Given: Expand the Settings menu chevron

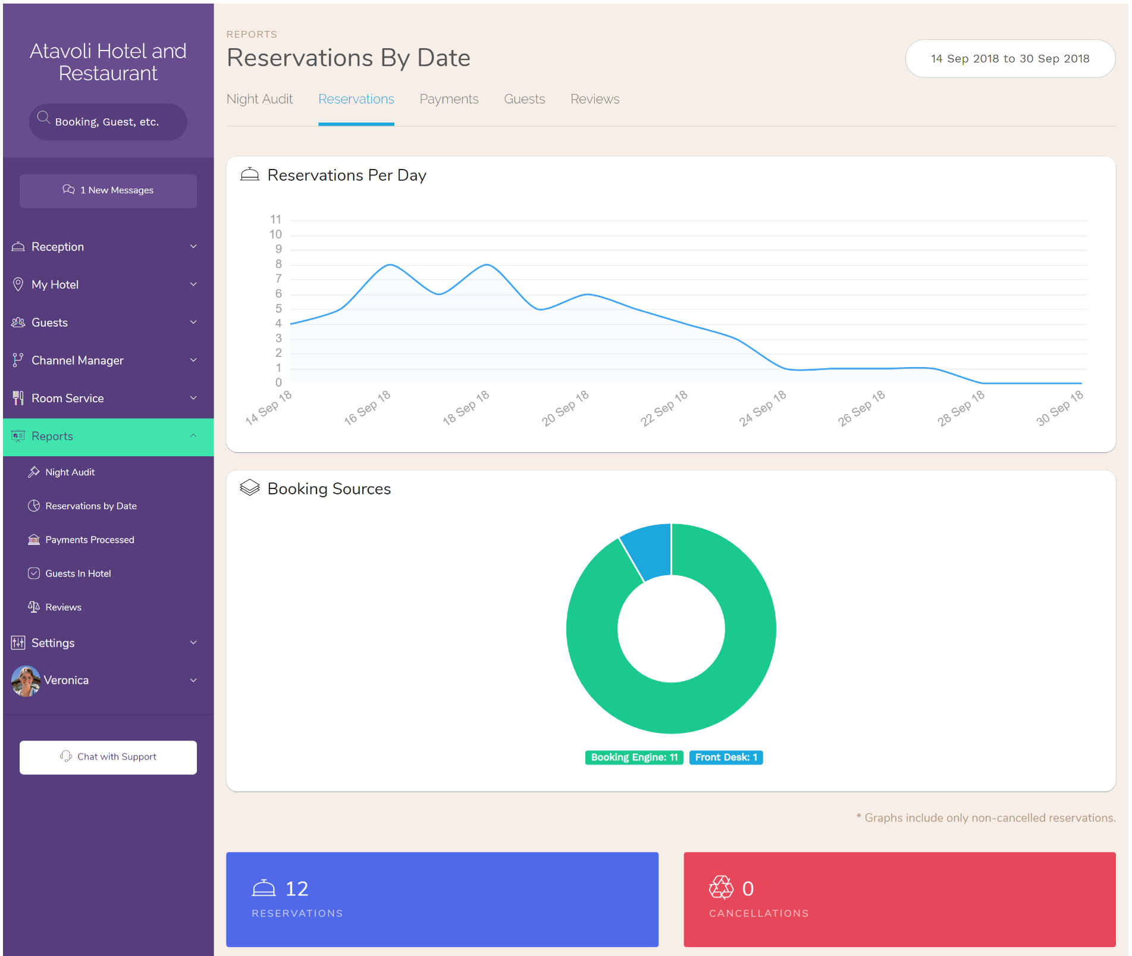Looking at the screenshot, I should [x=193, y=642].
